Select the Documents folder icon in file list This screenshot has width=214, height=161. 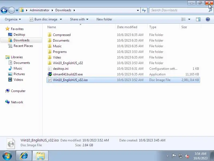(50, 41)
